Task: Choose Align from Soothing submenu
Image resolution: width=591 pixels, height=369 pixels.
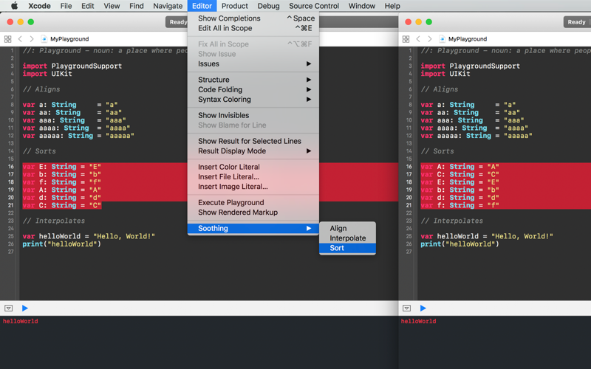Action: pos(347,228)
